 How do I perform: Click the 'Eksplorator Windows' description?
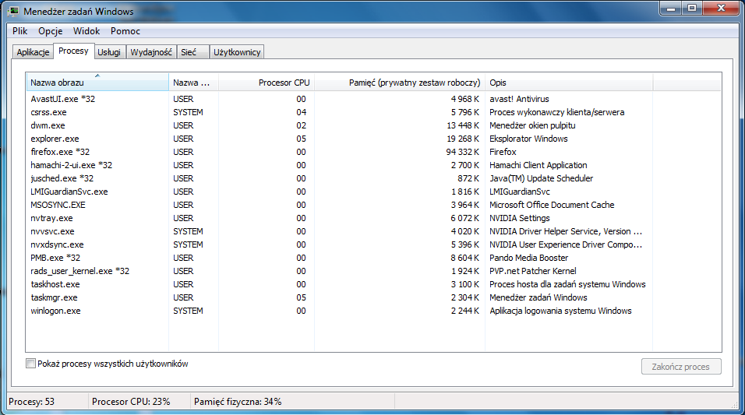coord(528,139)
